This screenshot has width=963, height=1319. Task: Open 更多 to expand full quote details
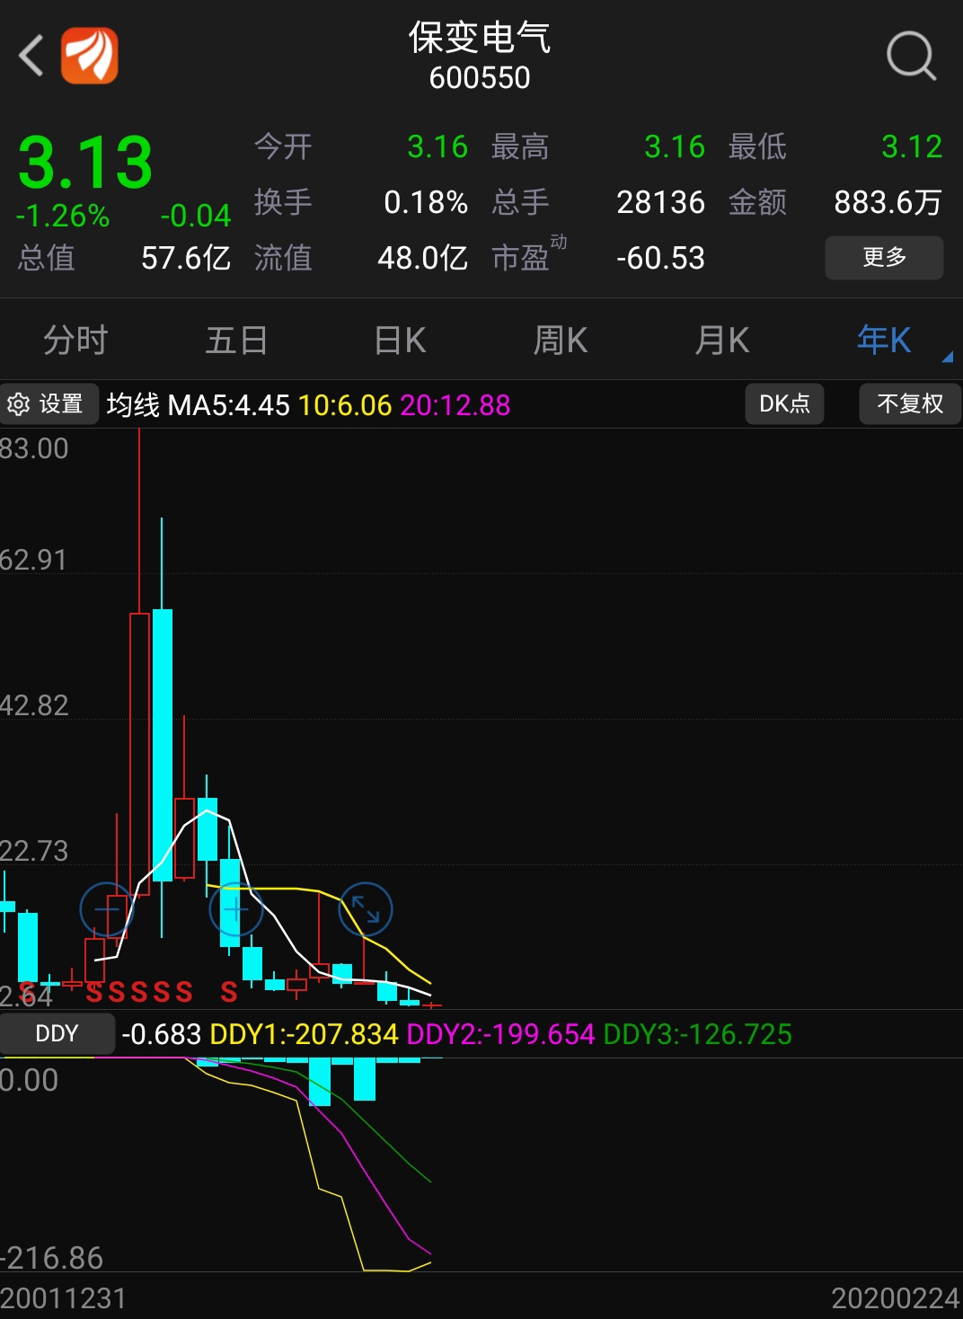click(884, 258)
